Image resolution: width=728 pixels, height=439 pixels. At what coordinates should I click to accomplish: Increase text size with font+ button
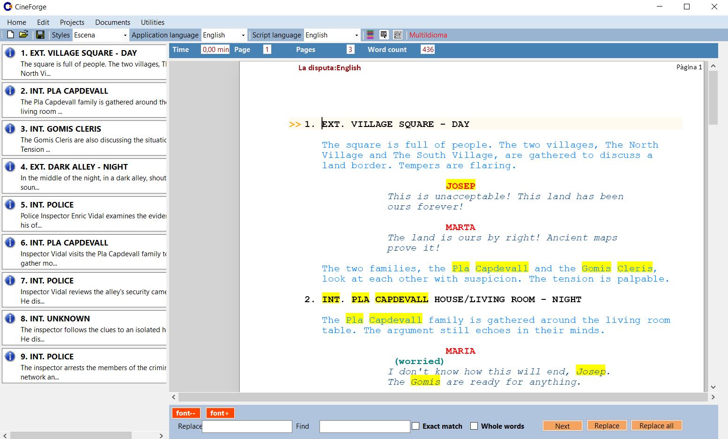(x=220, y=413)
